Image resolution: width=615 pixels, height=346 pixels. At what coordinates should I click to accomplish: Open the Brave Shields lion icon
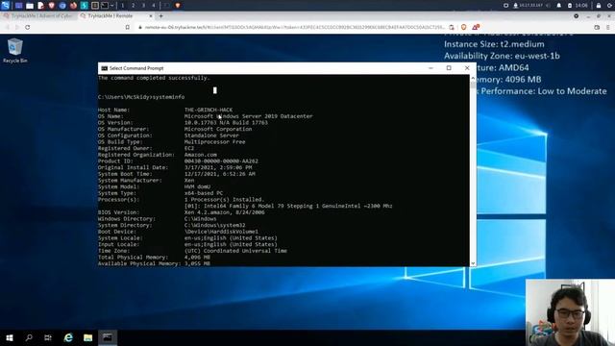point(463,27)
